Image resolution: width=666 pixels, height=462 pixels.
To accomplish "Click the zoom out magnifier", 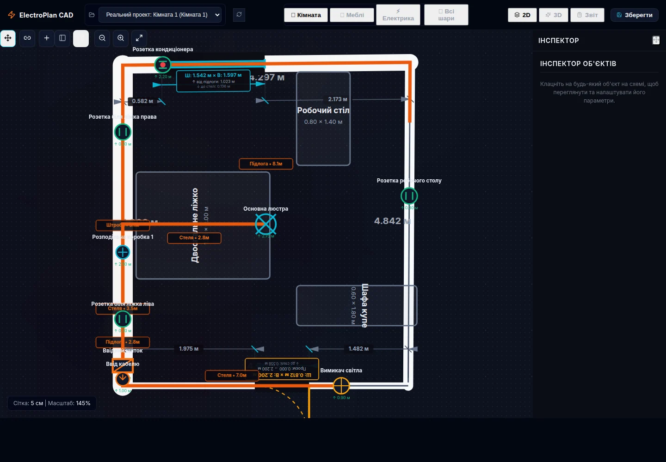I will point(102,38).
